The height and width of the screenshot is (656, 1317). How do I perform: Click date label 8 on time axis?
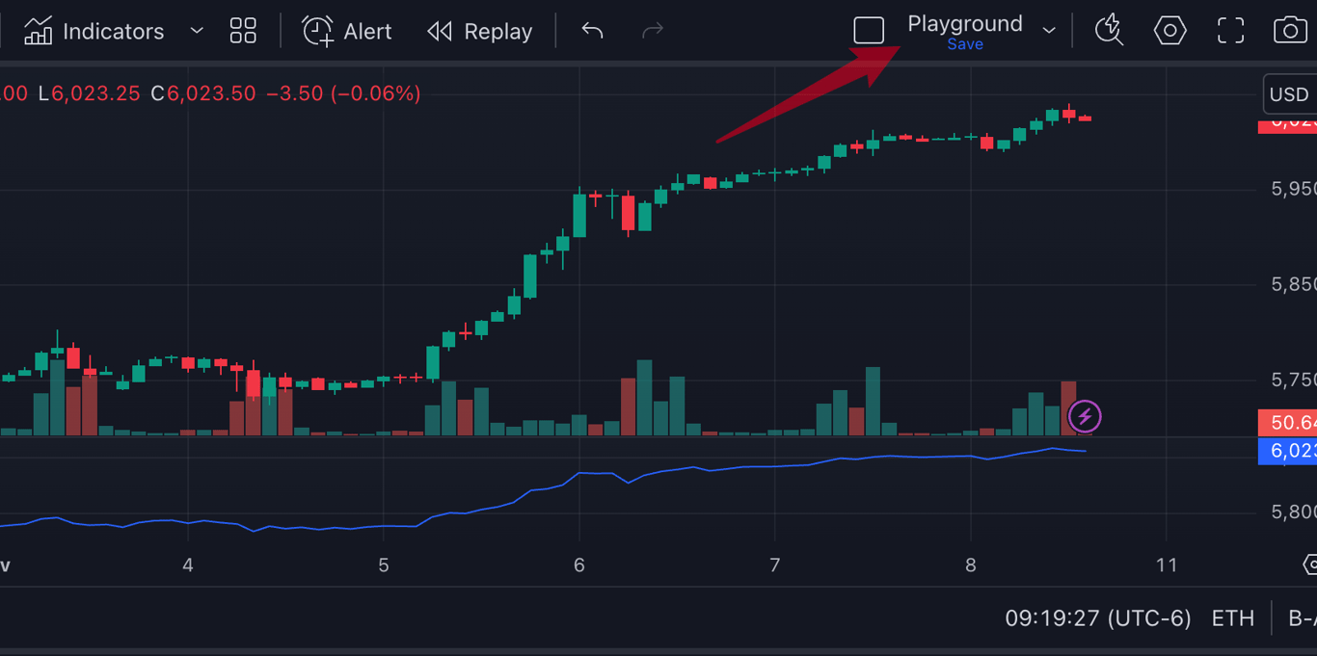(x=971, y=565)
